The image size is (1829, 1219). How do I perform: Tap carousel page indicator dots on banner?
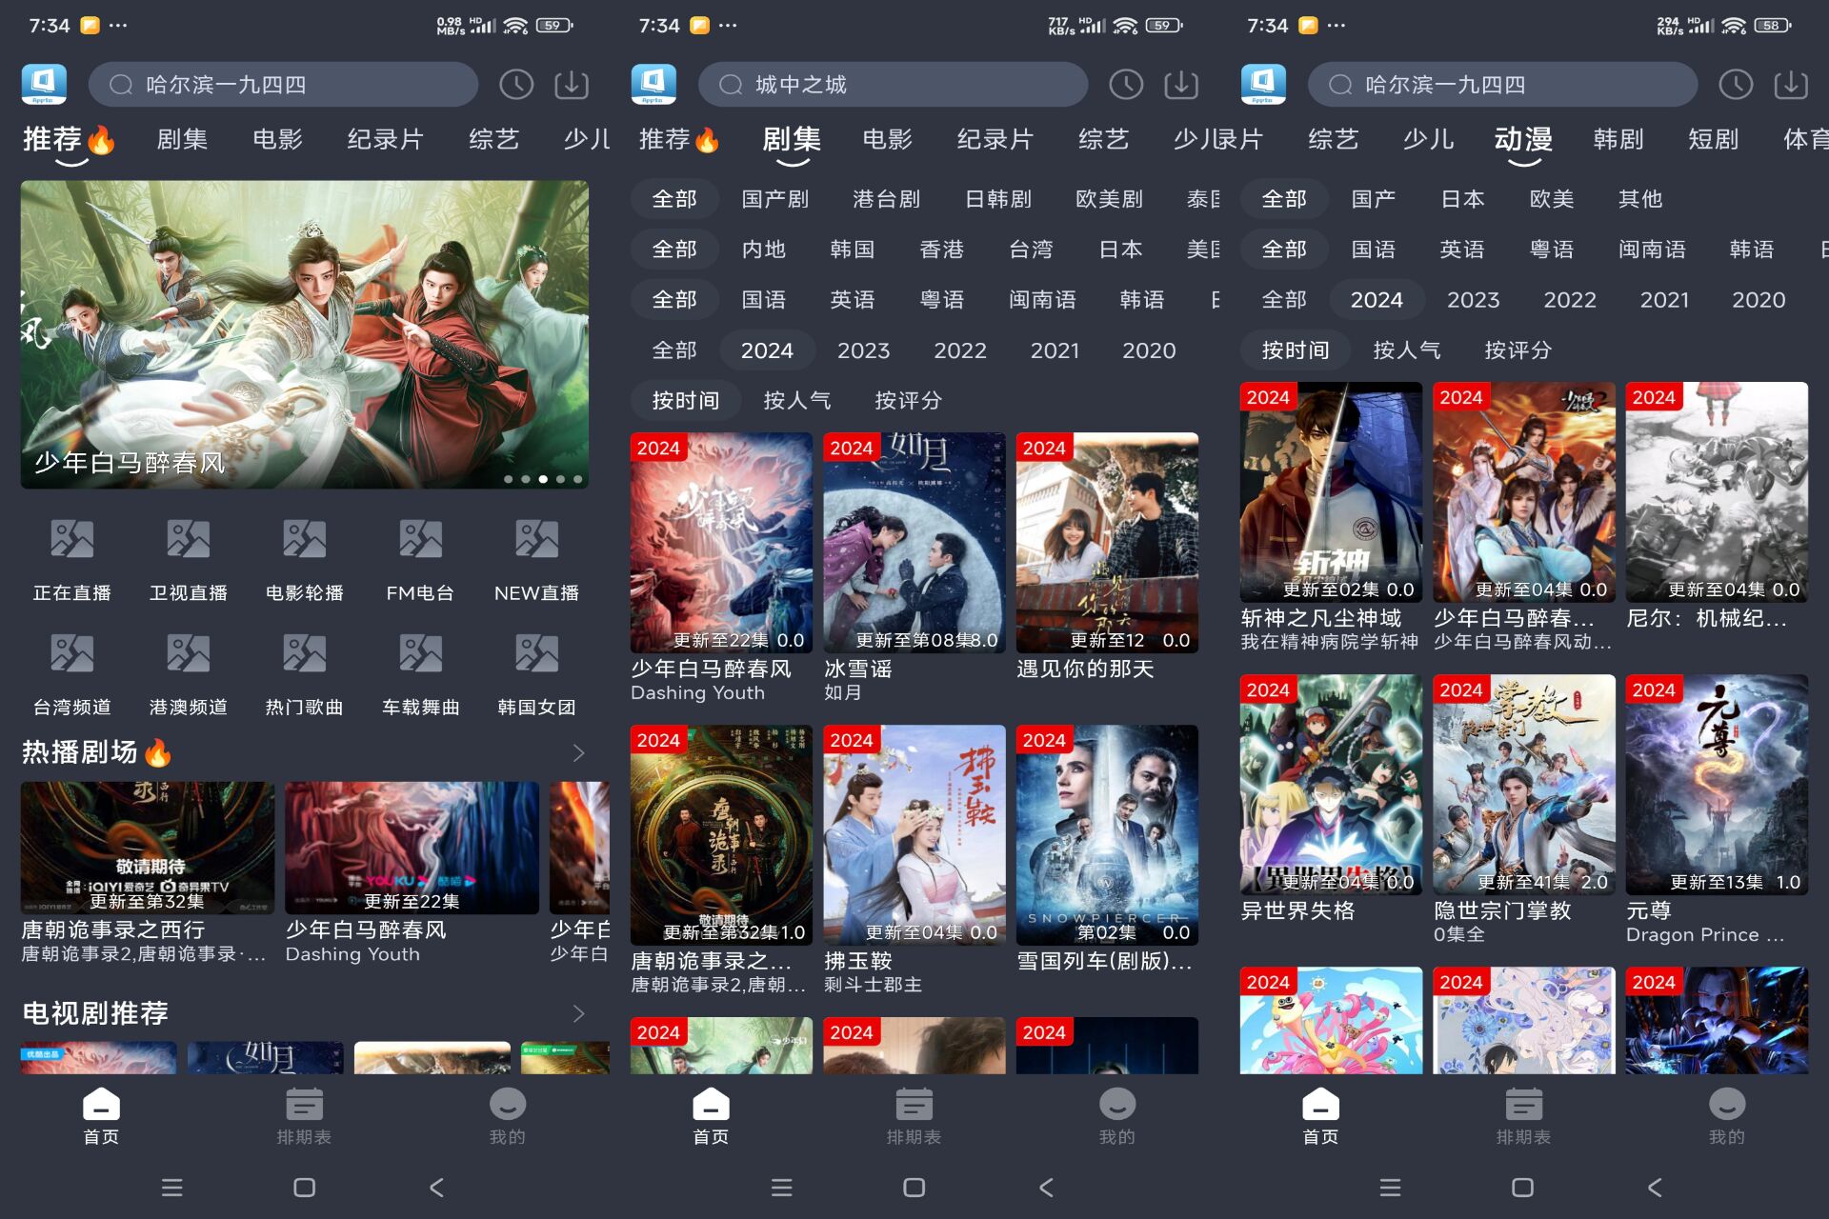point(543,479)
